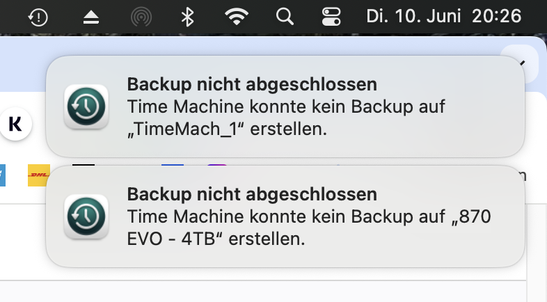Open the 870 EVO - 4TB backup notification
Viewport: 547px width, 302px height.
[285, 216]
